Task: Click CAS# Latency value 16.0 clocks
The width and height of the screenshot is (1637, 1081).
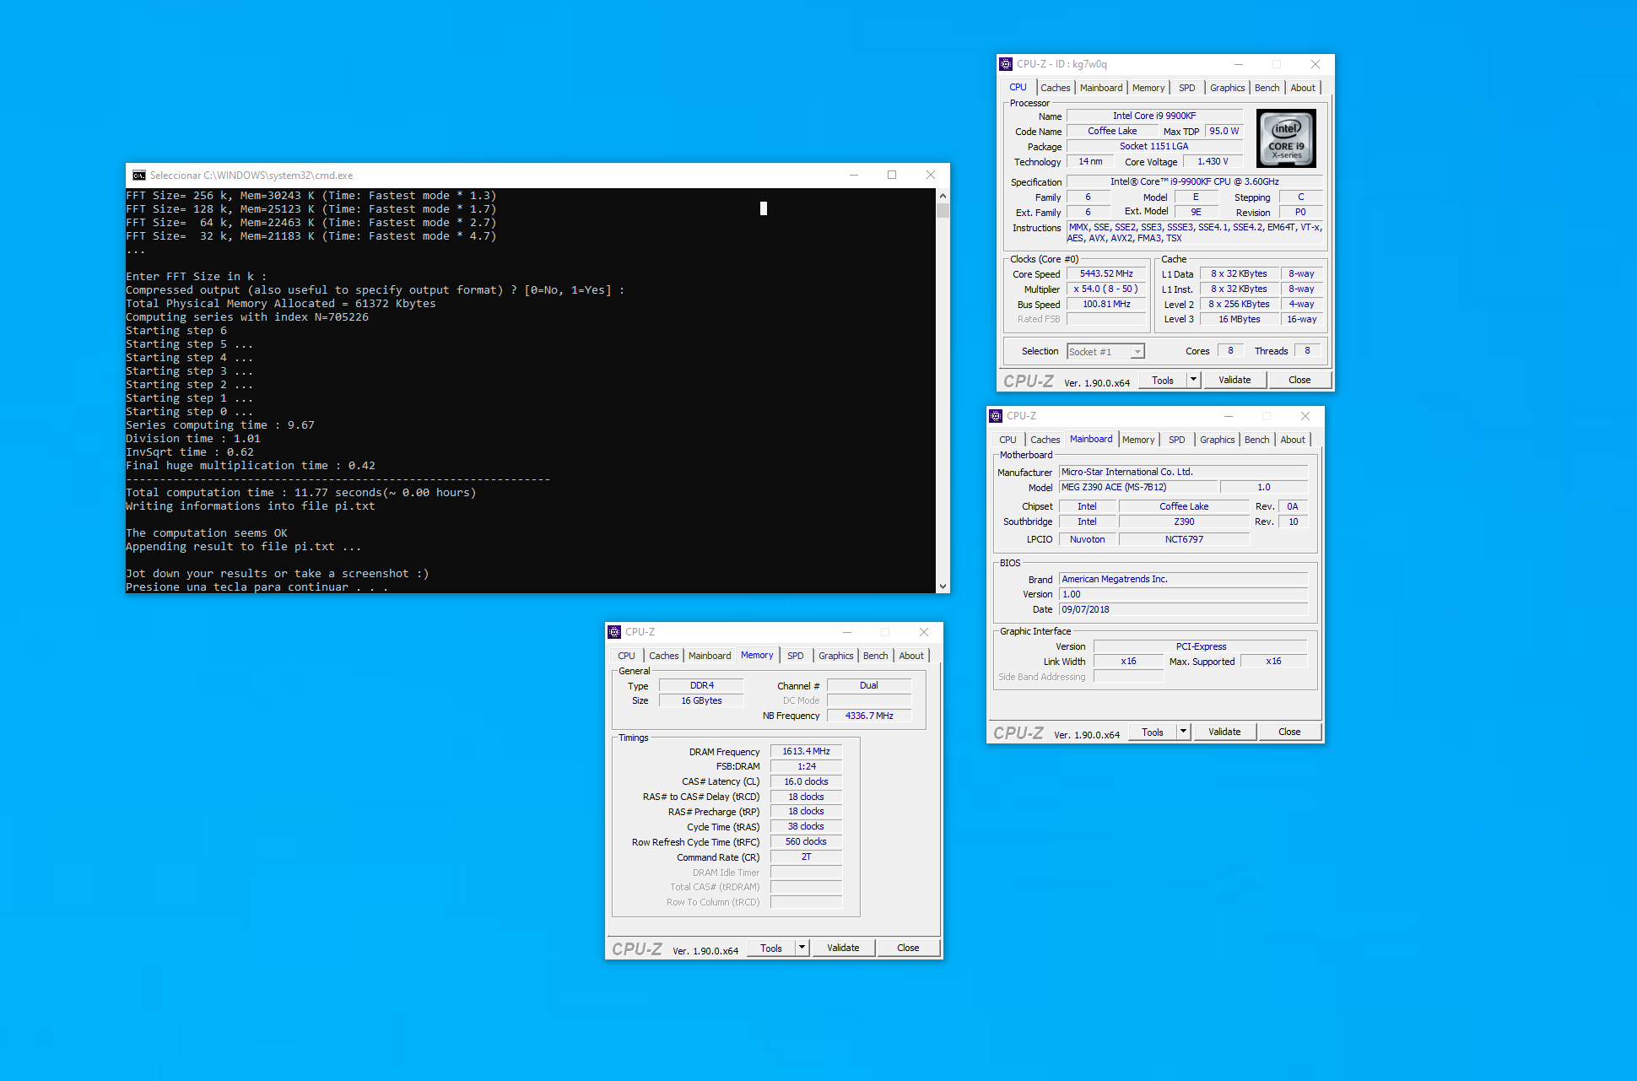Action: pos(806,781)
